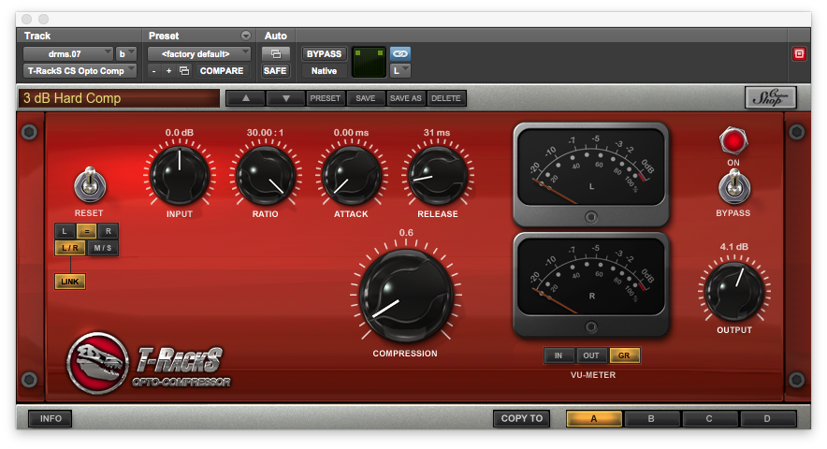Click the red target button in the header
The width and height of the screenshot is (827, 449).
point(799,54)
